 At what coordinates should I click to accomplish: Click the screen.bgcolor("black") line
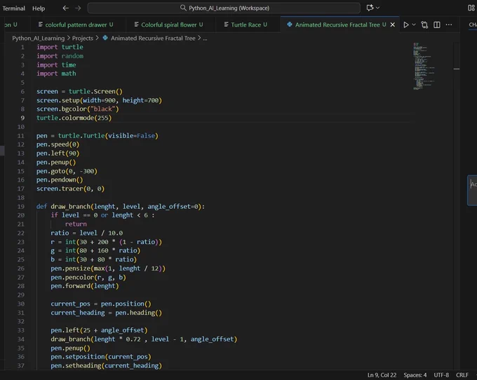pos(78,109)
